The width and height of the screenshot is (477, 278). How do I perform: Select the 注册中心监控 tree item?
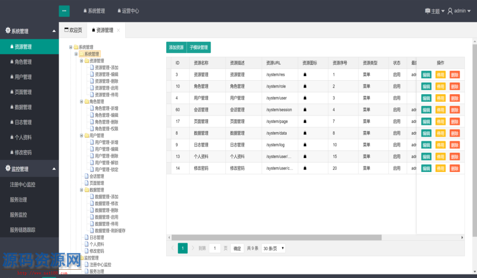point(100,264)
